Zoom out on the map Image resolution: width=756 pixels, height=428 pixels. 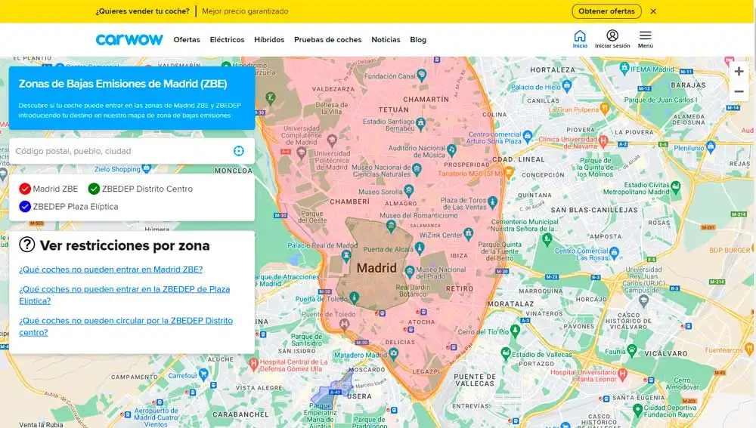click(x=739, y=91)
